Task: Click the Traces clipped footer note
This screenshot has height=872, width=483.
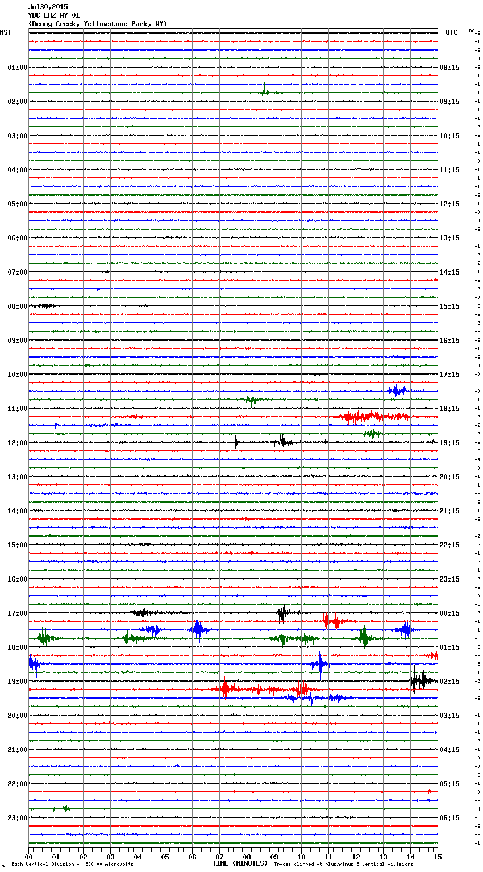Action: (x=343, y=864)
